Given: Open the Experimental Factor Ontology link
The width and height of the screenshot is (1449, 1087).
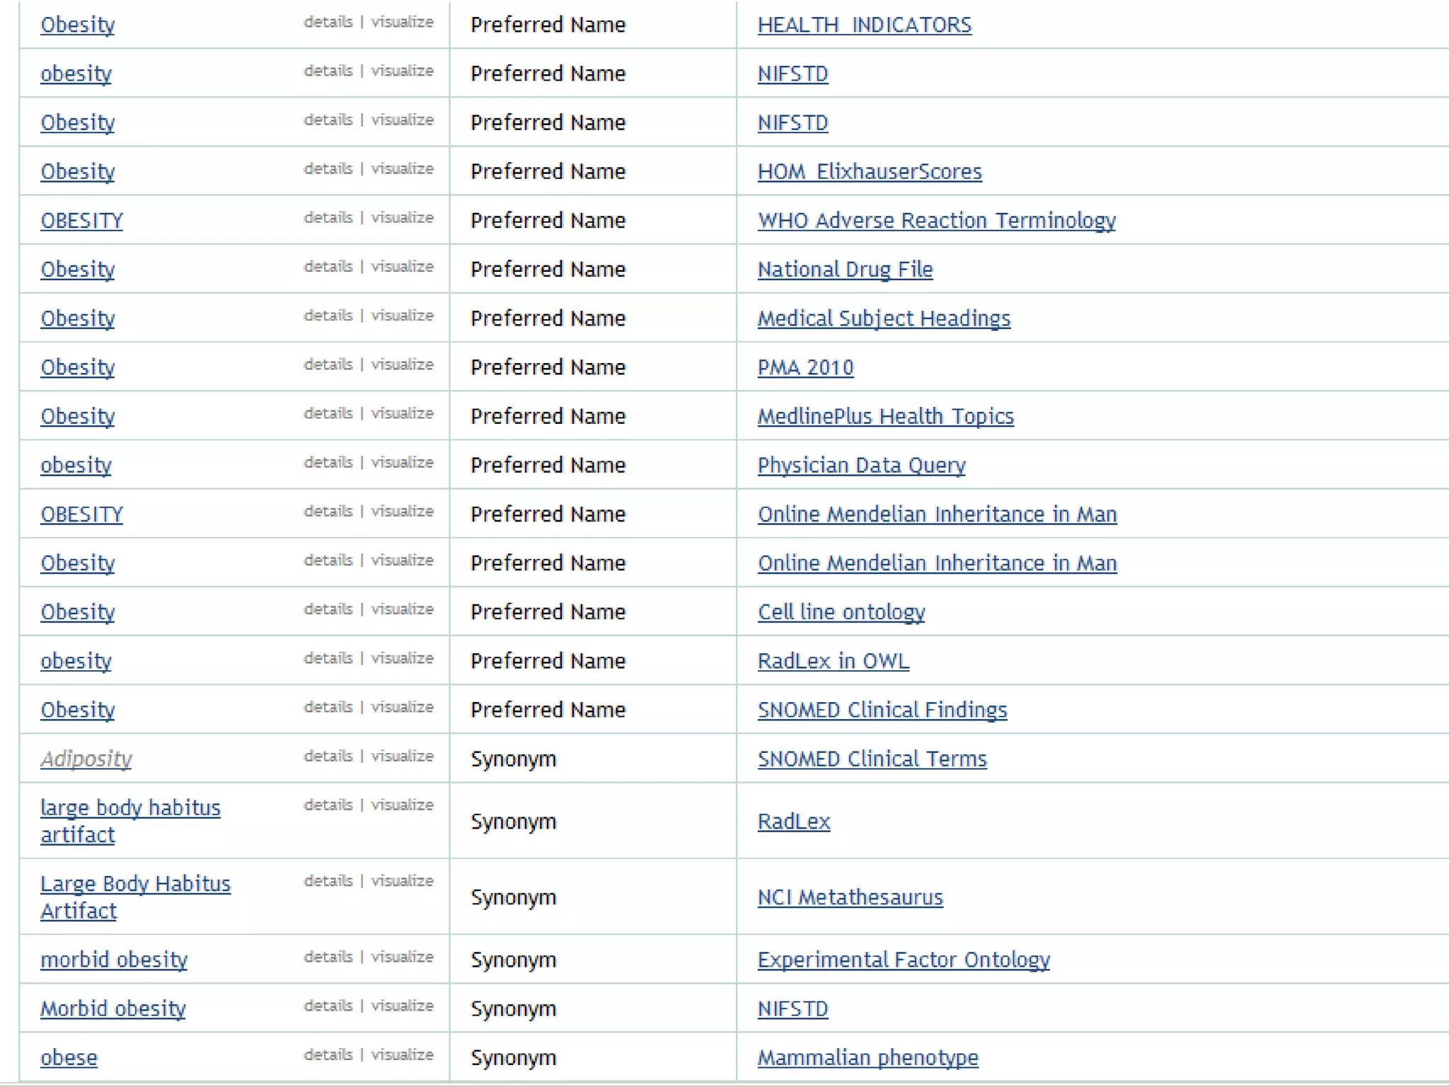Looking at the screenshot, I should pos(904,960).
